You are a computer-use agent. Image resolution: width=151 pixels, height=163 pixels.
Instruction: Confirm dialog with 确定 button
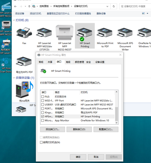[x=78, y=157]
